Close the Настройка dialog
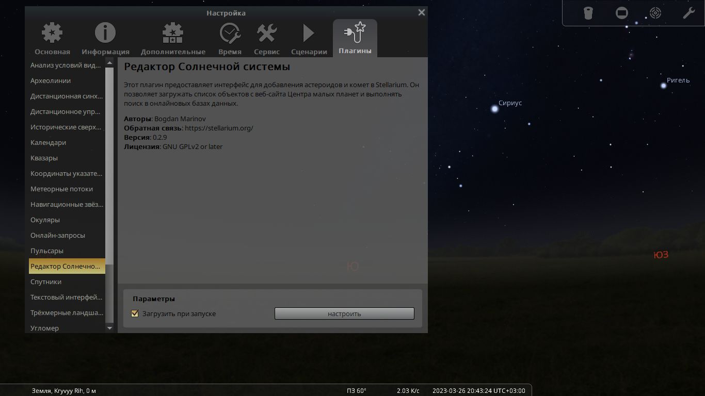Screen dimensions: 705x396 click(x=421, y=12)
